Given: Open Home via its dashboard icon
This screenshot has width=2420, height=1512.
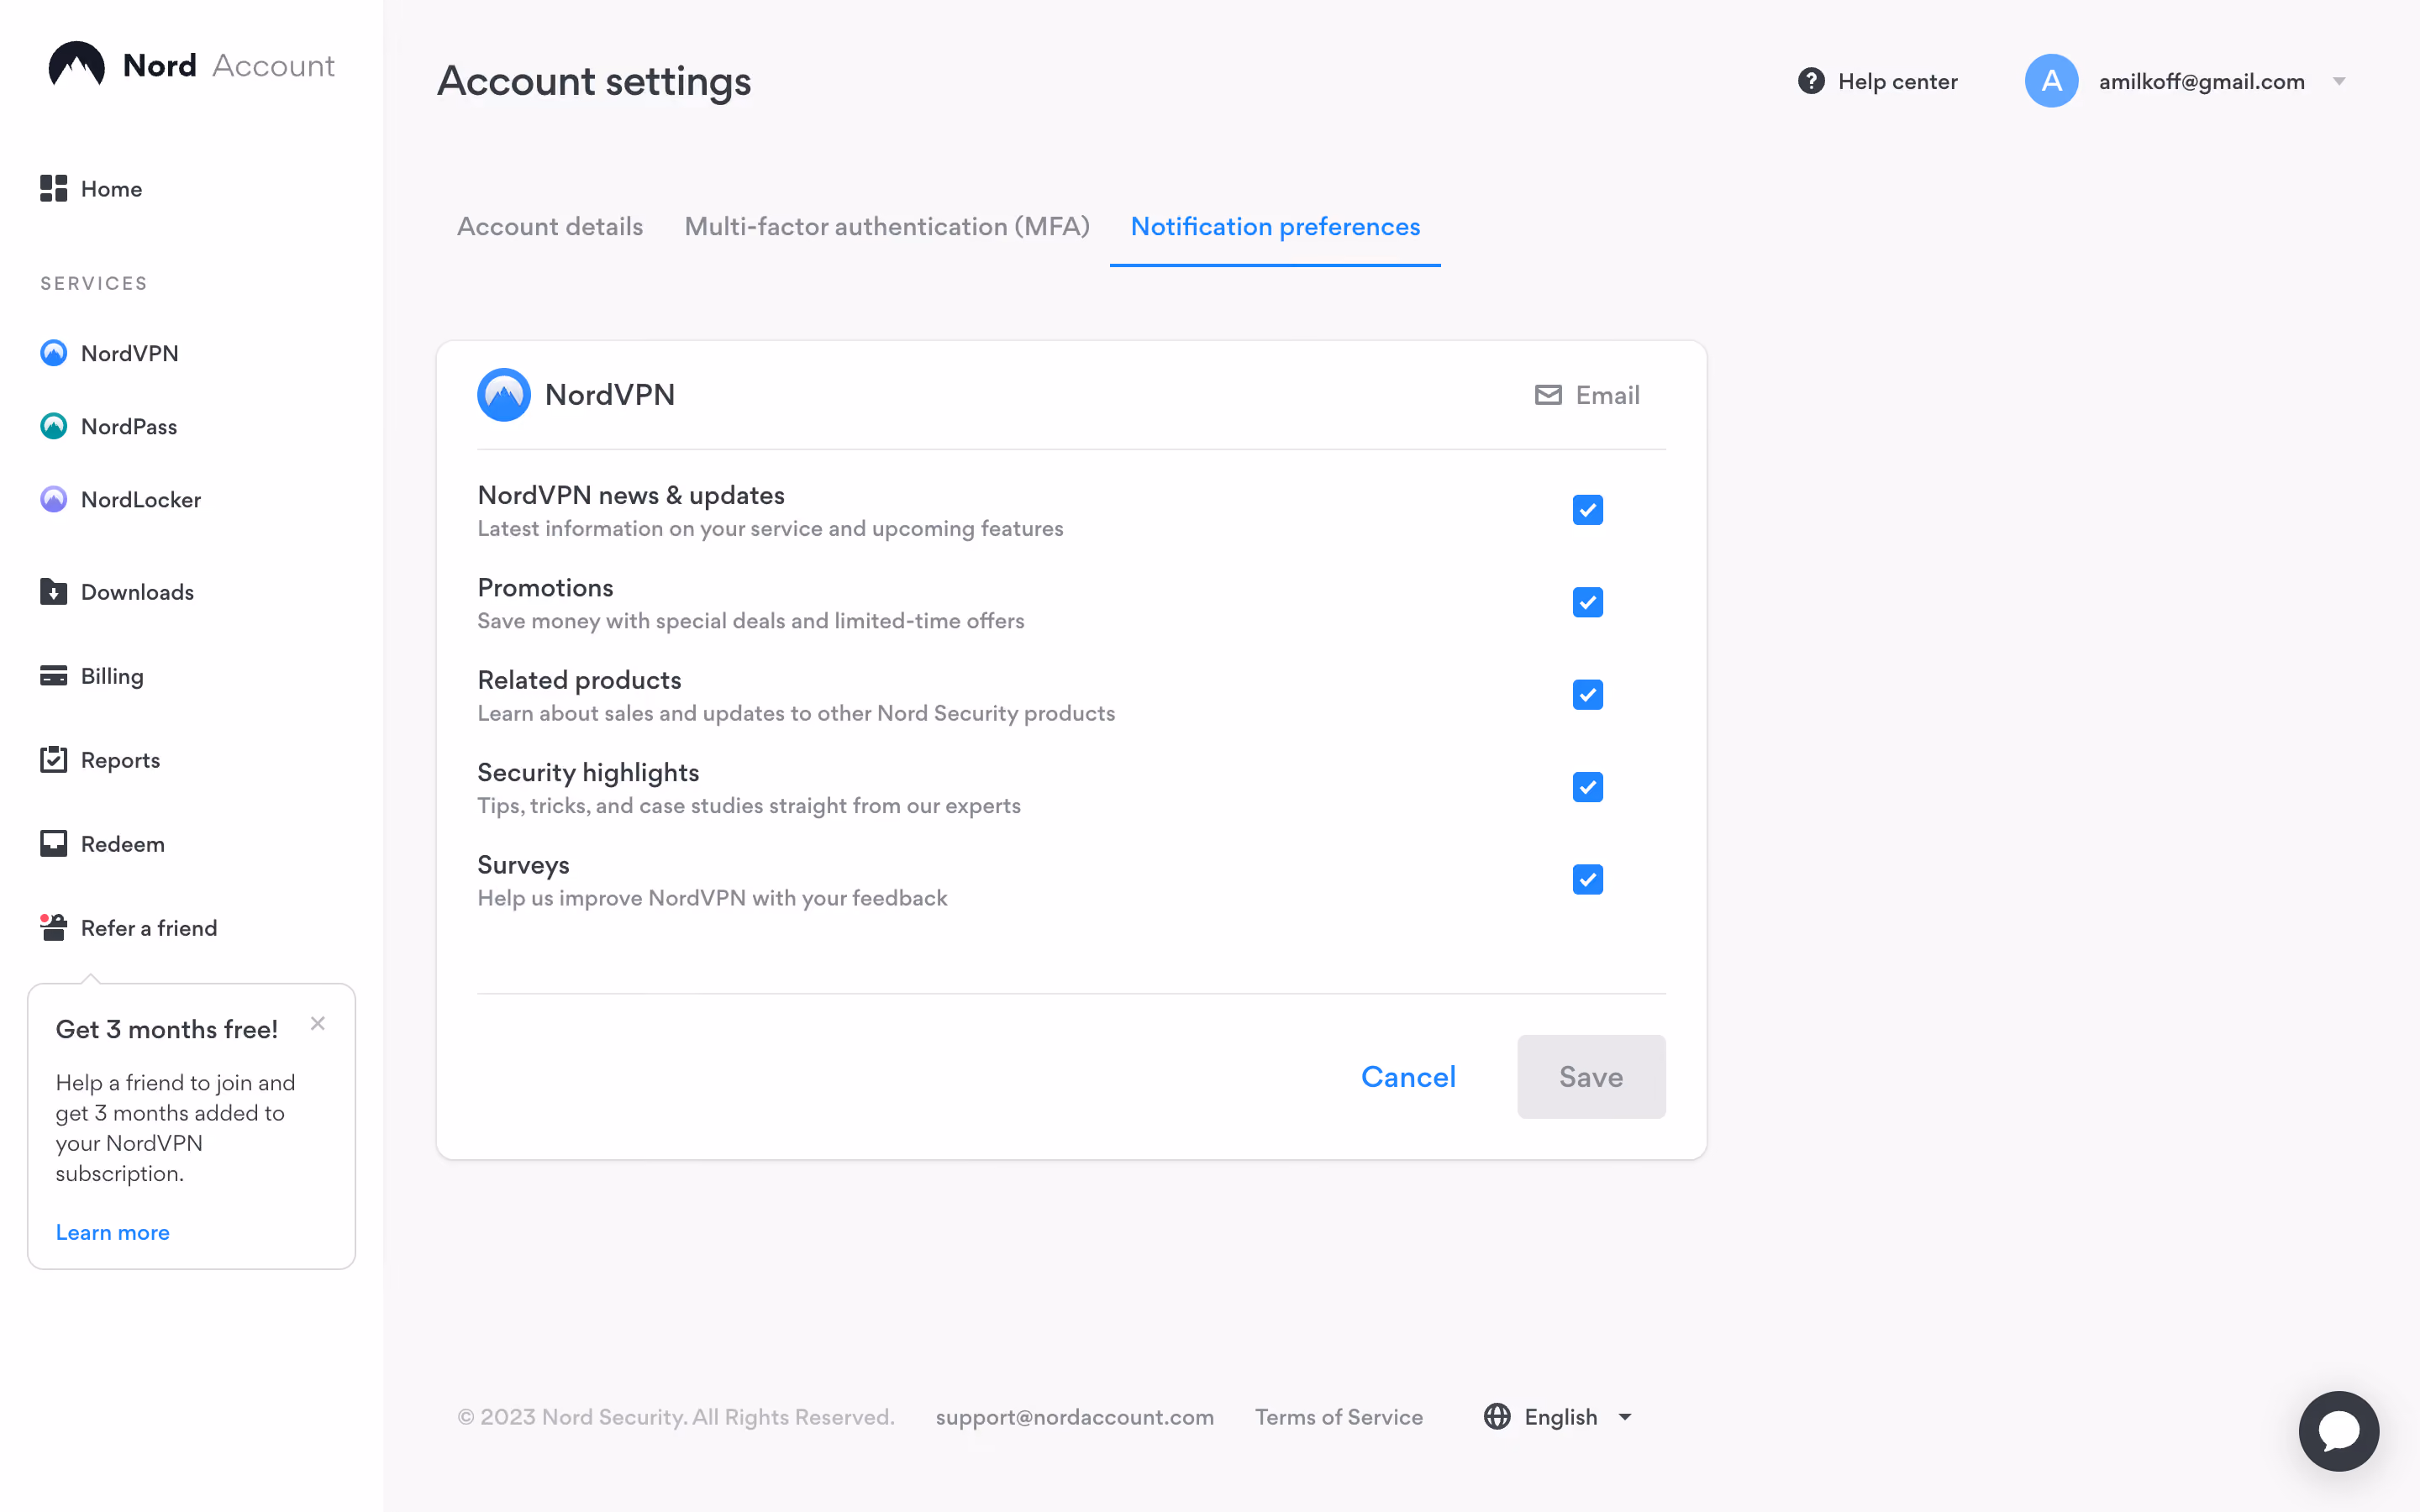Looking at the screenshot, I should click(54, 188).
